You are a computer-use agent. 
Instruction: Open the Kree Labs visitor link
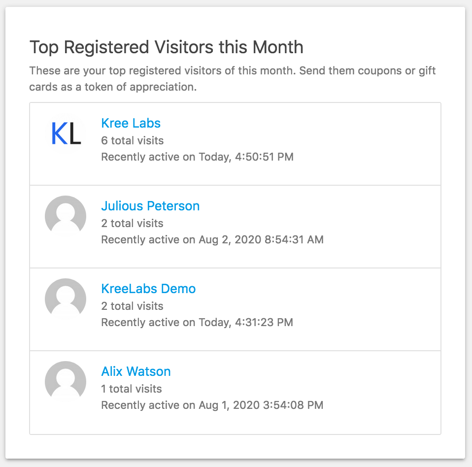(x=131, y=123)
